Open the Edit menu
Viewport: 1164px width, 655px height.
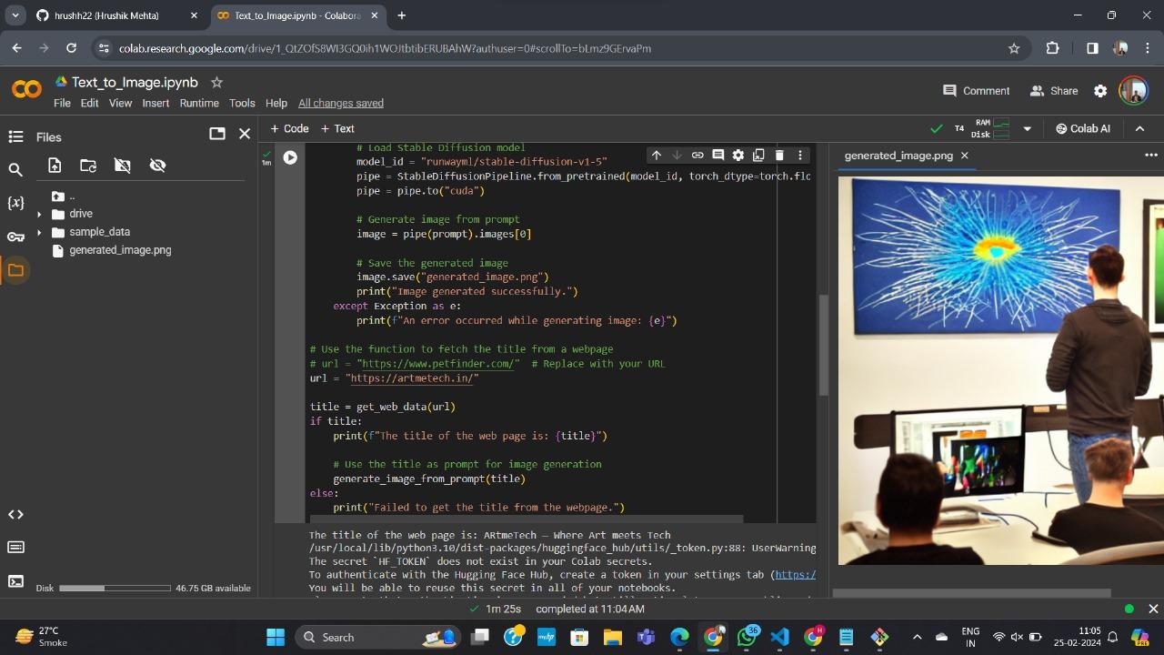coord(89,103)
